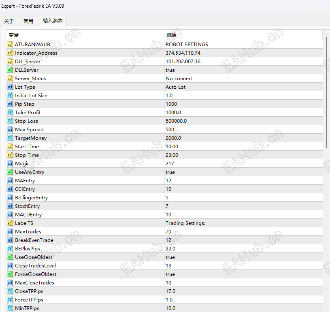Click the integer icon beside CCIEntry
Screen dimensions: 330x312
pyautogui.click(x=10, y=189)
